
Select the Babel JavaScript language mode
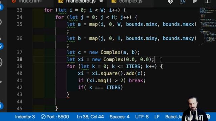click(174, 117)
